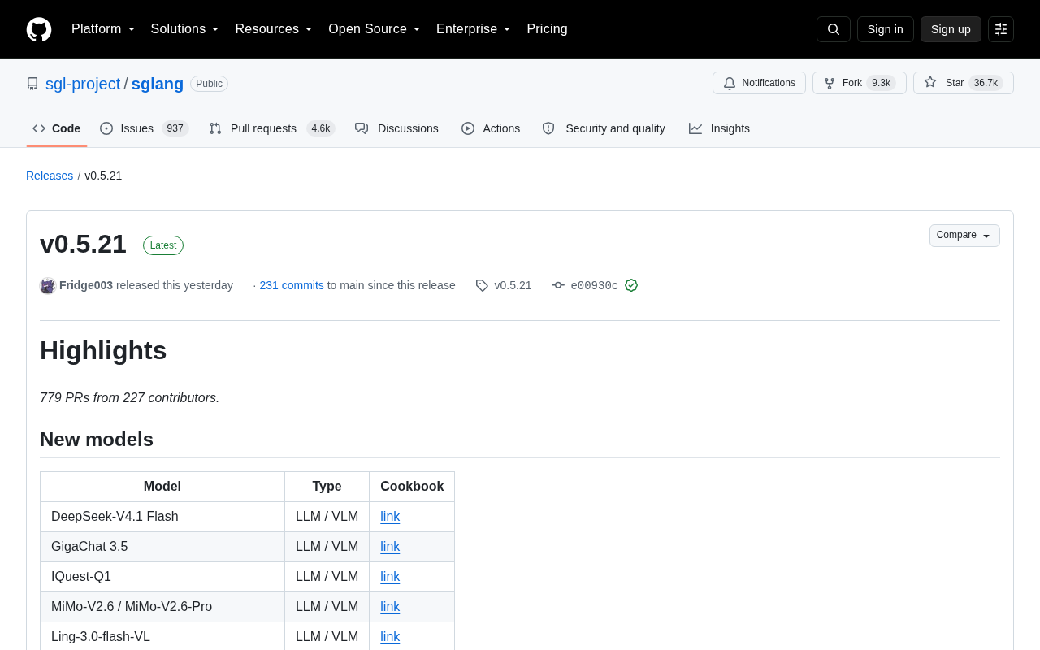Viewport: 1040px width, 650px height.
Task: Open the Compare dropdown
Action: coord(964,236)
